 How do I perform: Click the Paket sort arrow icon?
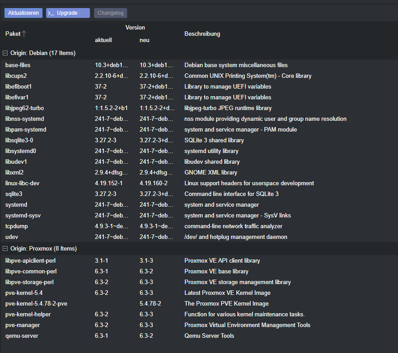point(24,34)
